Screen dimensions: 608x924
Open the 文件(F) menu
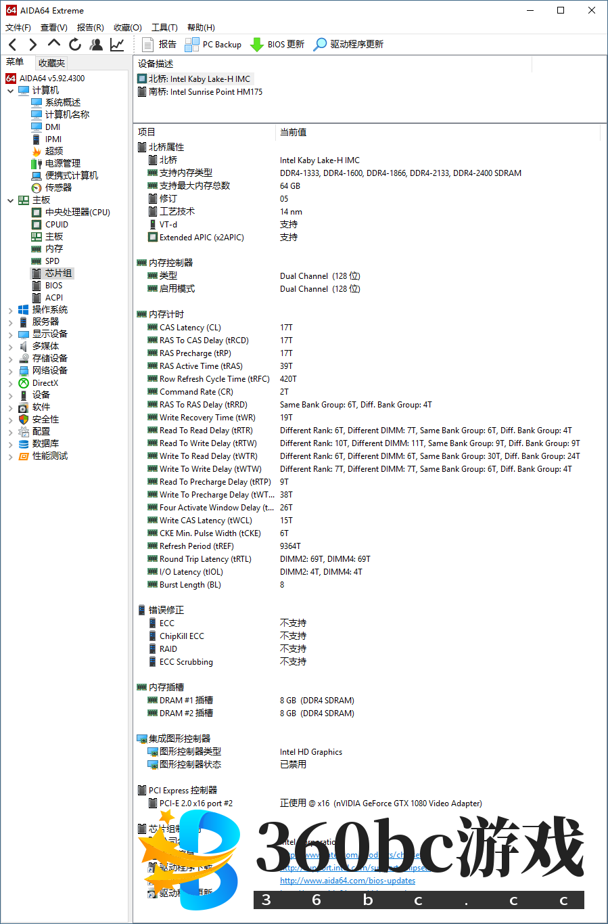click(x=18, y=28)
